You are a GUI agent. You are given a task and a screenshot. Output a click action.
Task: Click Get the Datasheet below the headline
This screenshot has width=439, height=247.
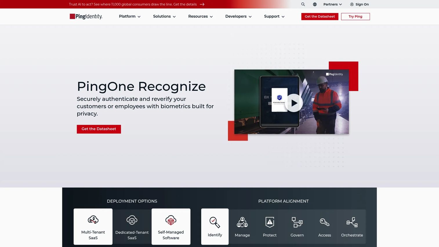[x=99, y=129]
